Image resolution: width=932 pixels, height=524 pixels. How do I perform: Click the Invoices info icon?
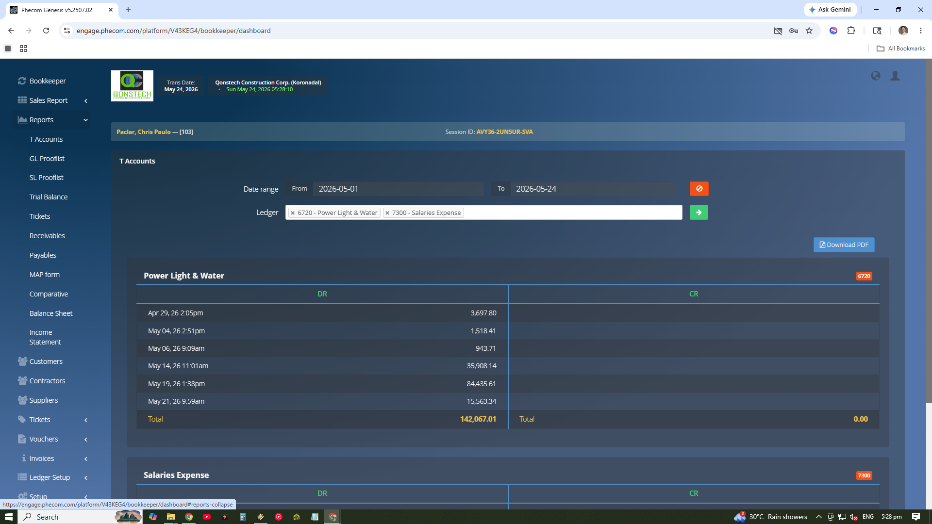24,458
